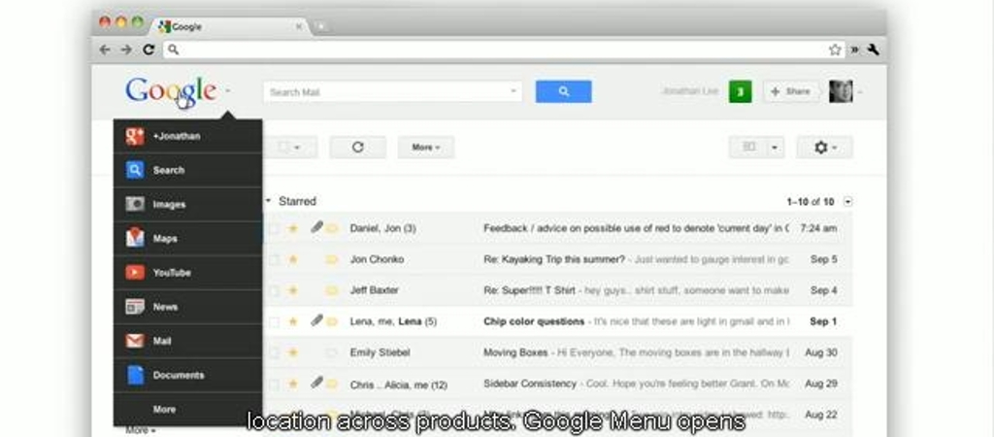Open the More actions dropdown

(426, 148)
